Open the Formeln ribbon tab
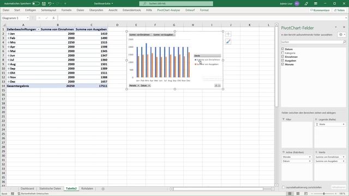Image resolution: width=349 pixels, height=196 pixels. [67, 10]
